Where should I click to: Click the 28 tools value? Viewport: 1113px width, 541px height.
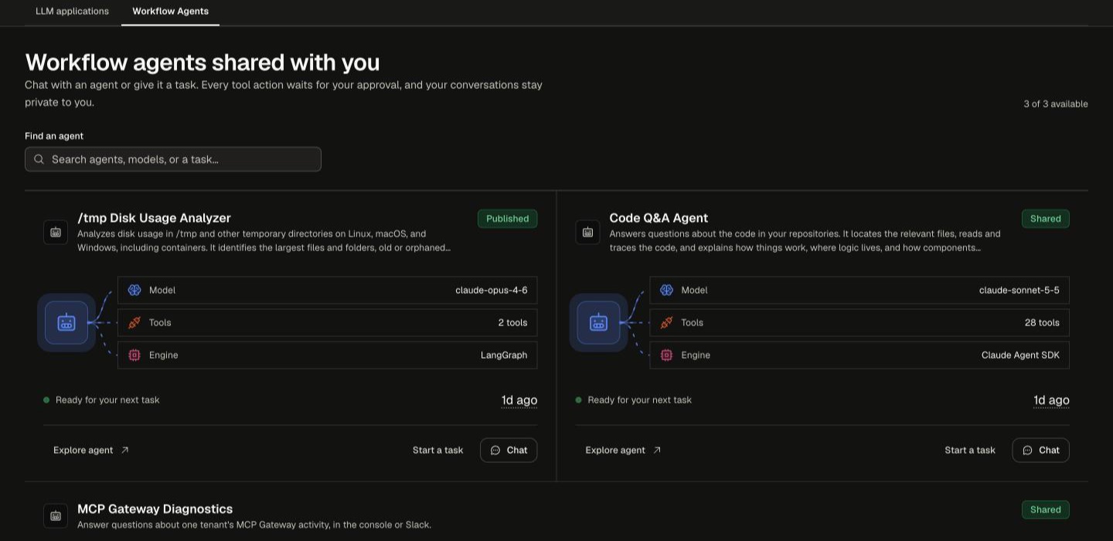coord(1042,322)
